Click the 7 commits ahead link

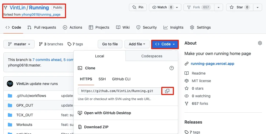point(47,60)
